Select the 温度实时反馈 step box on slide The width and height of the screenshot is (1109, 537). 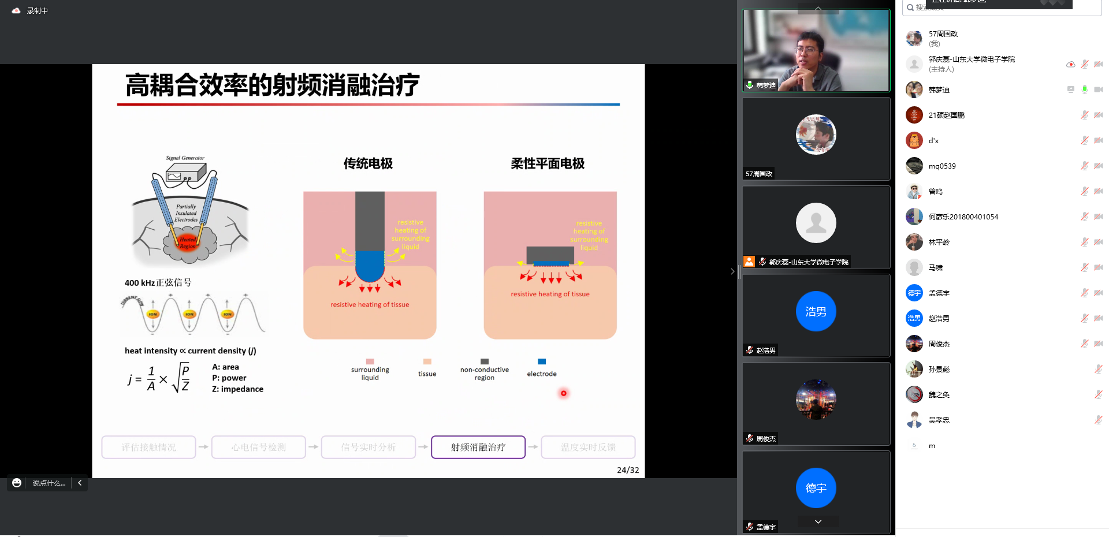588,447
